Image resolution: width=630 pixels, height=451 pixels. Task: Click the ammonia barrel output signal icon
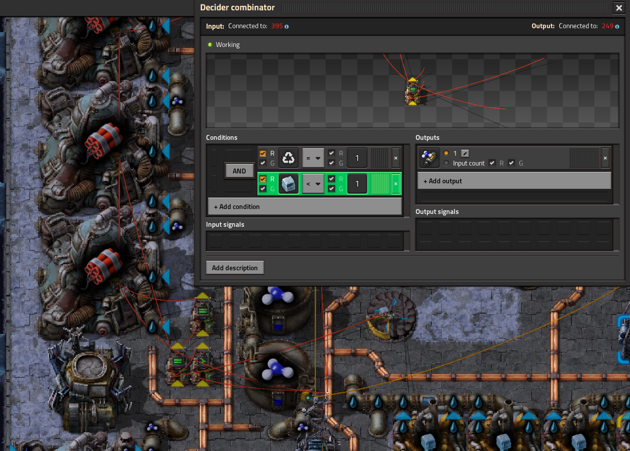[428, 158]
